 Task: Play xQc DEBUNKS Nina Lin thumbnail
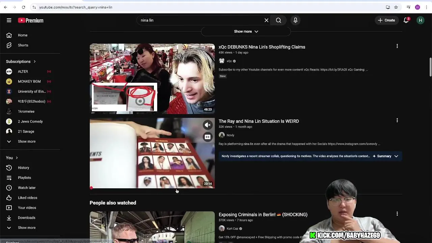click(152, 79)
